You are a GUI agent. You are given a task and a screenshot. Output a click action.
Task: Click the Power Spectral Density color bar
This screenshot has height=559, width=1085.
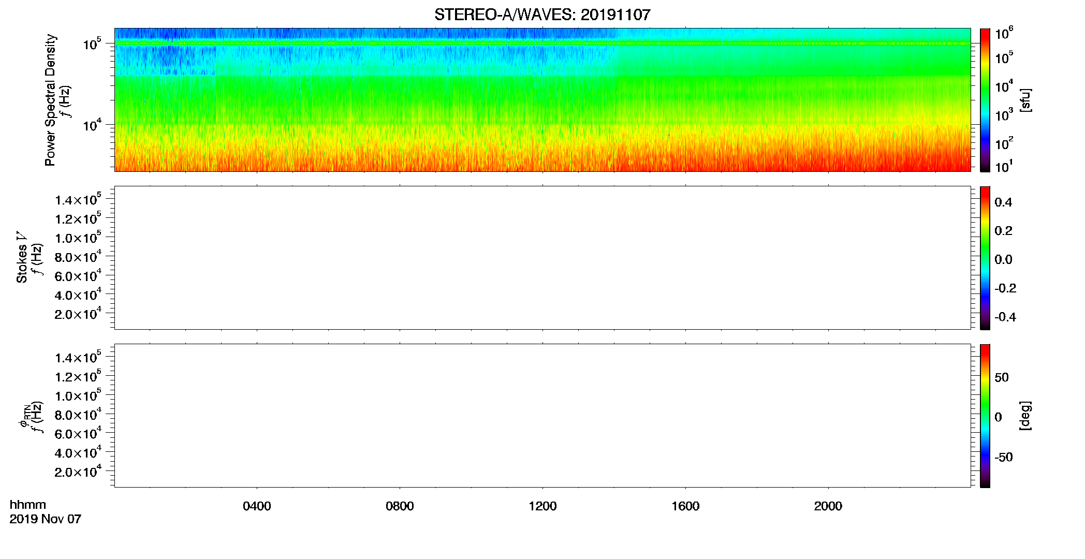pos(985,100)
